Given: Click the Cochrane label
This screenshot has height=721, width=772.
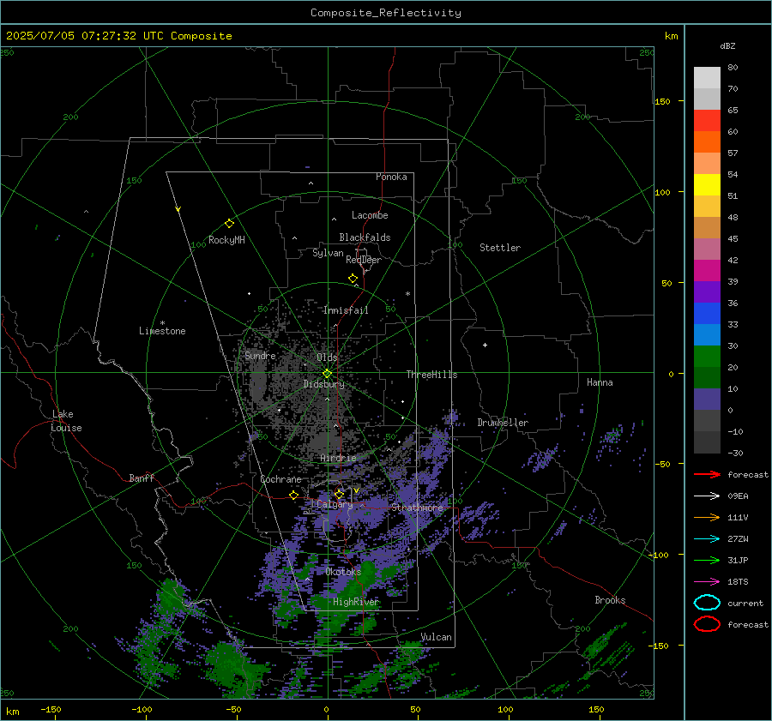Looking at the screenshot, I should [280, 479].
